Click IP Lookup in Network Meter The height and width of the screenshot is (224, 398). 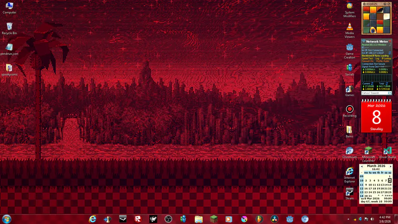pos(386,58)
